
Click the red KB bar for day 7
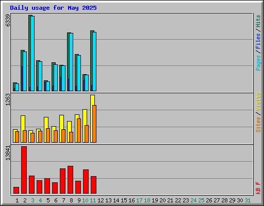coord(62,181)
